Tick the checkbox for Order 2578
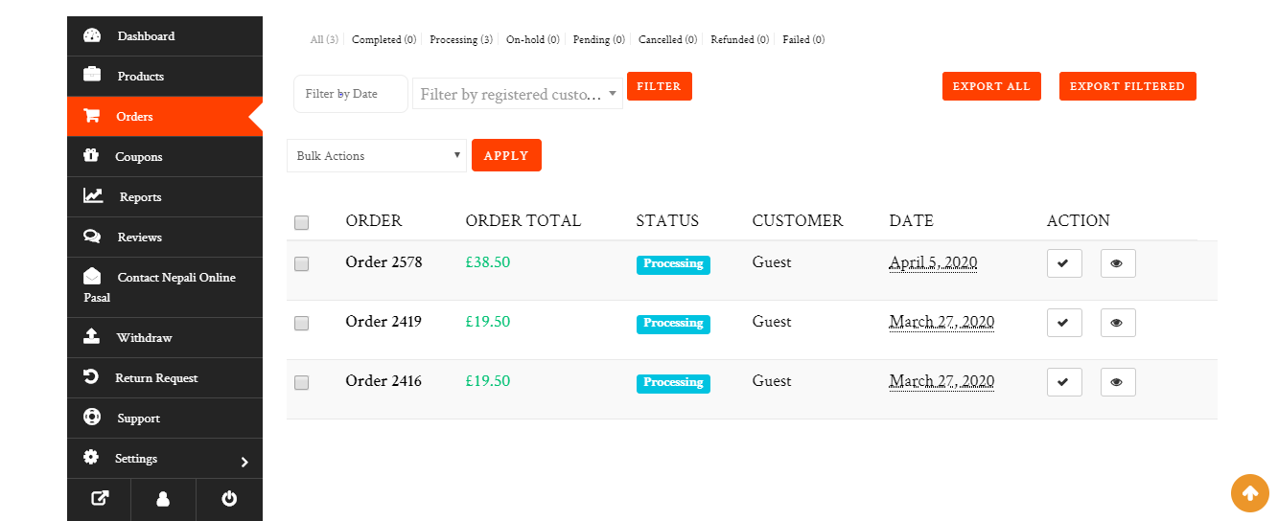This screenshot has height=521, width=1278. 302,263
